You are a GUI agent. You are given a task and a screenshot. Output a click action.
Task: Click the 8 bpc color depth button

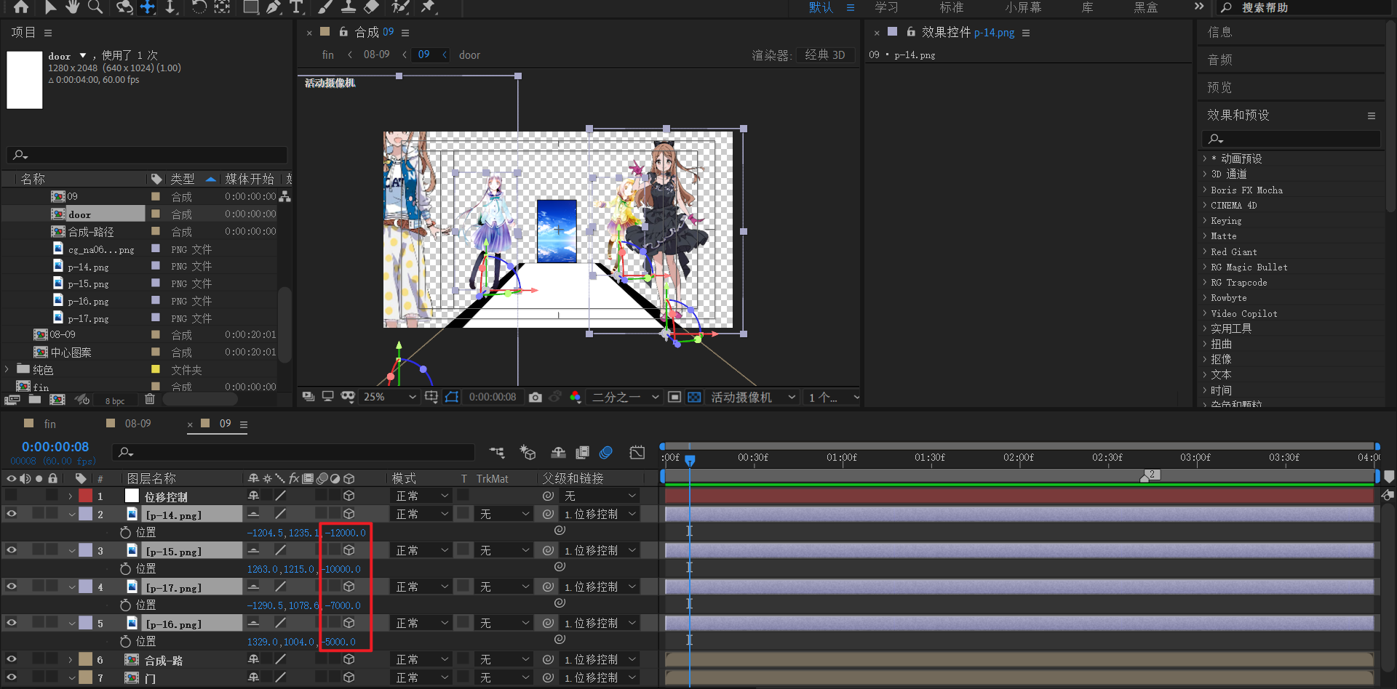(x=115, y=400)
